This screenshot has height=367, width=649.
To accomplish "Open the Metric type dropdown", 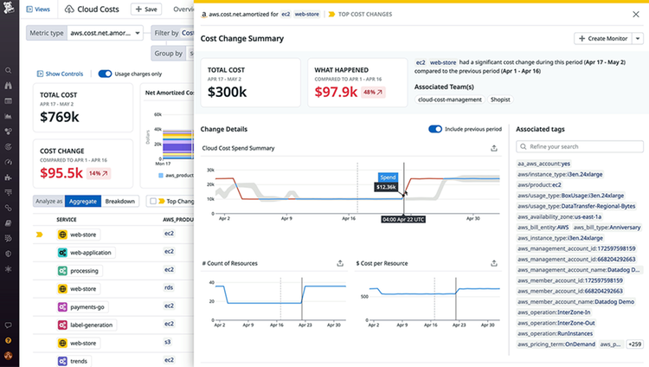I will tap(105, 33).
